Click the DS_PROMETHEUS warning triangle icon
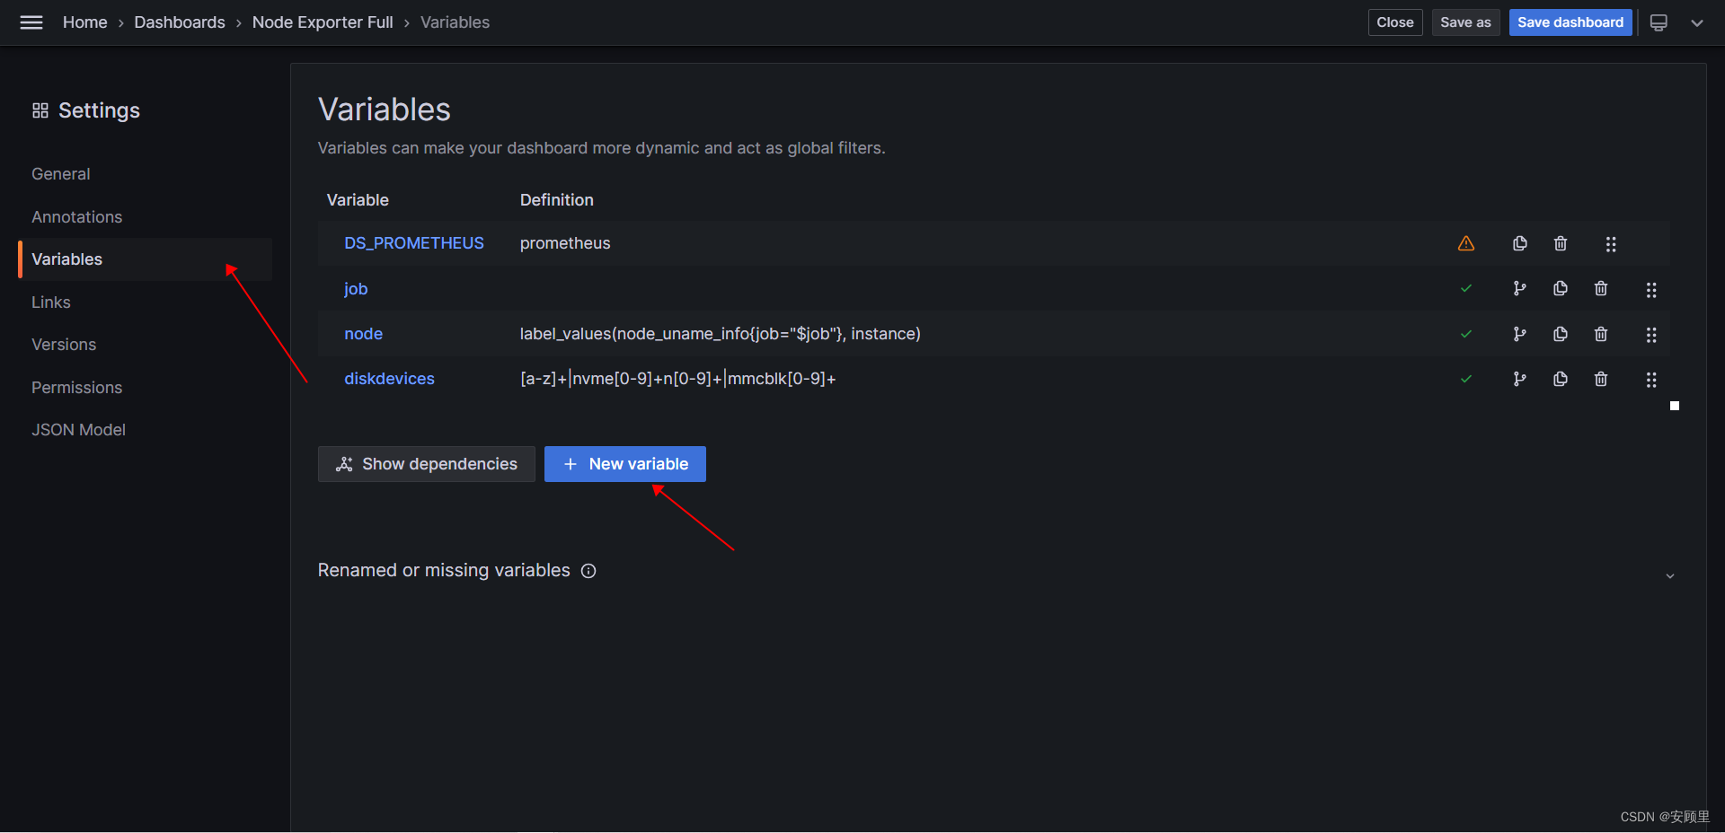Viewport: 1725px width, 833px height. [x=1466, y=243]
